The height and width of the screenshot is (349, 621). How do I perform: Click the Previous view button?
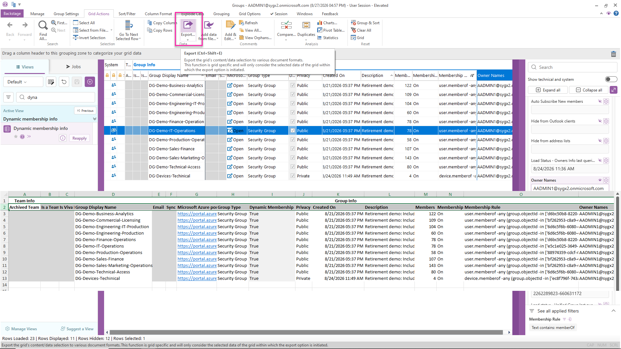(85, 111)
